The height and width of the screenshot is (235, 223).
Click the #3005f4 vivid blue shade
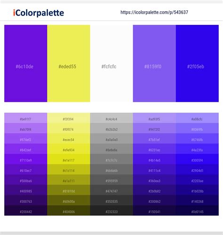(x=197, y=159)
